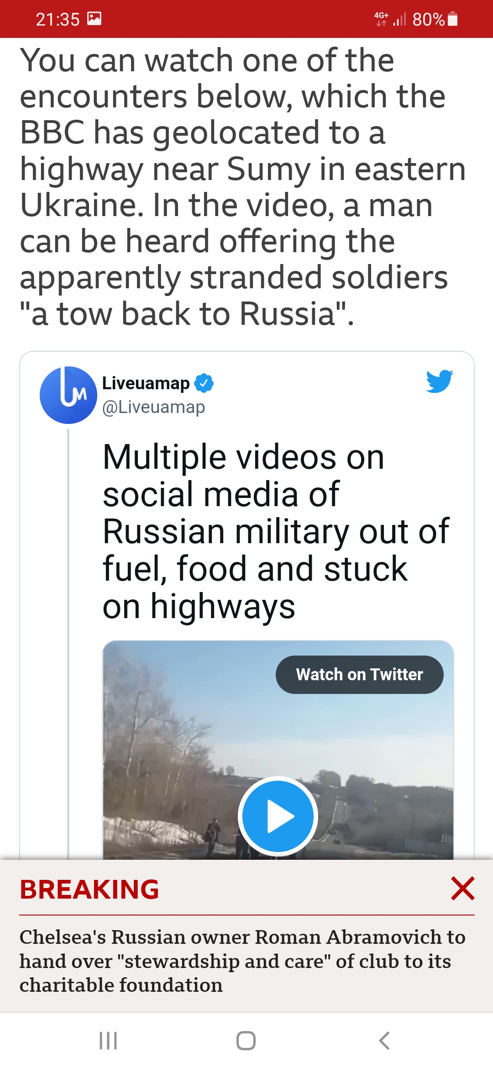Tap the article paragraph about Sumy highway
The image size is (493, 1069).
click(x=242, y=186)
